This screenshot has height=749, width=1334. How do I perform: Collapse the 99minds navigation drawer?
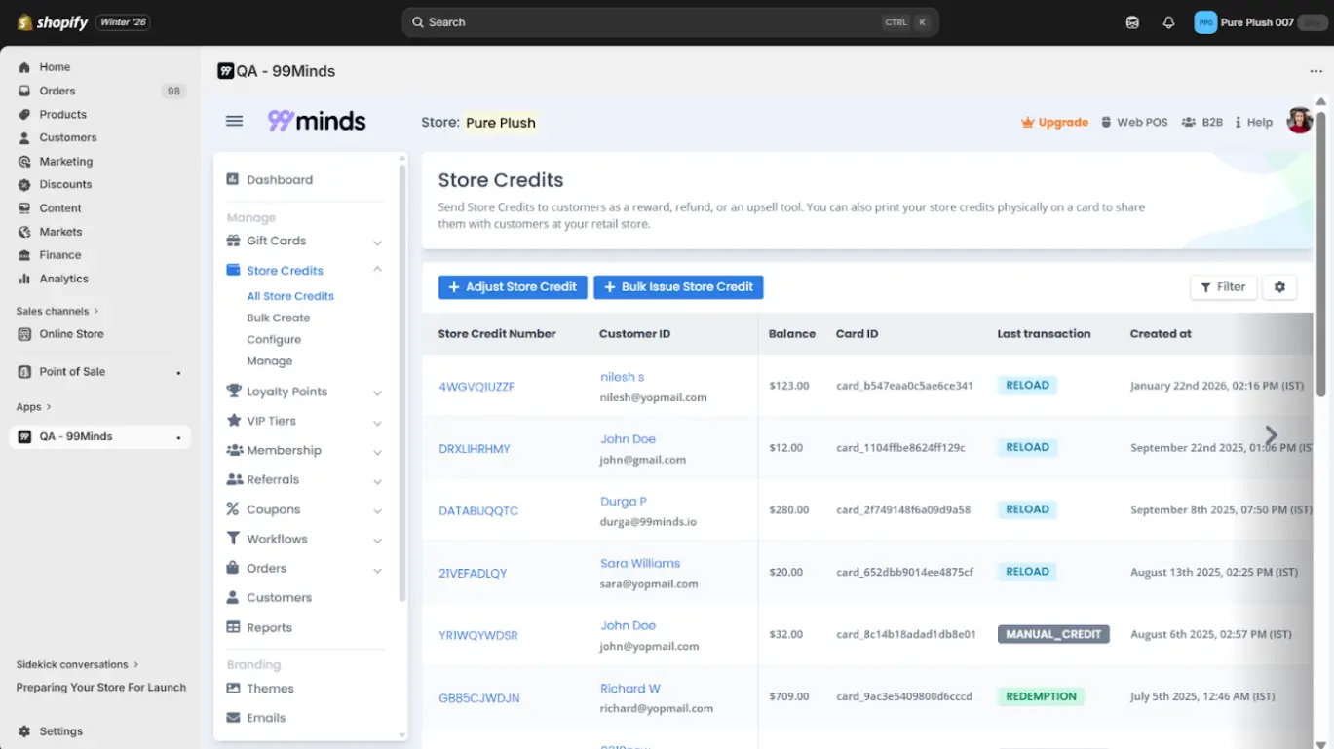[x=234, y=121]
